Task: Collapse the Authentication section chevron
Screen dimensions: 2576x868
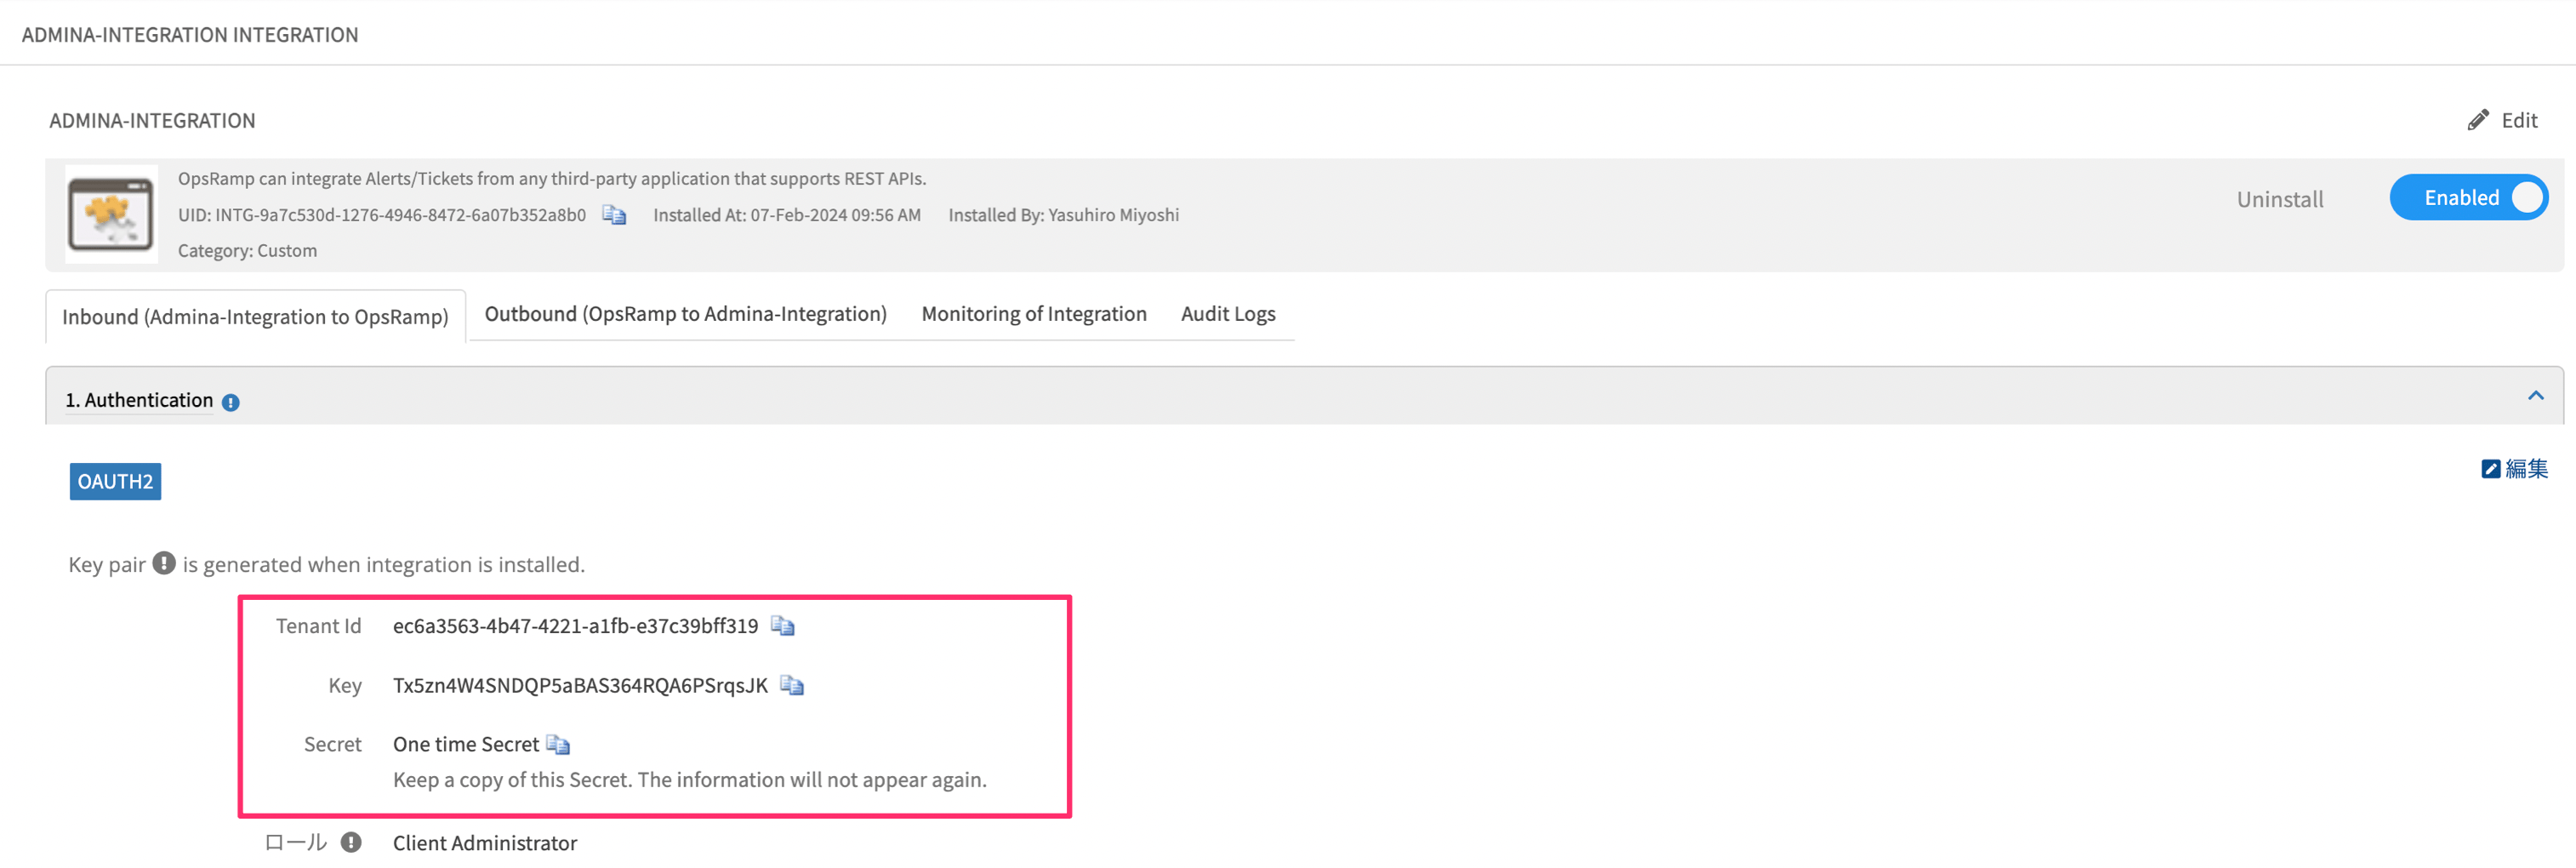Action: click(x=2535, y=396)
